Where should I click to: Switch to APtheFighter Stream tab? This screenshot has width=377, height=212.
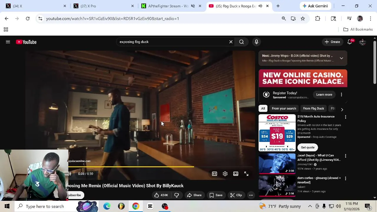coord(168,6)
